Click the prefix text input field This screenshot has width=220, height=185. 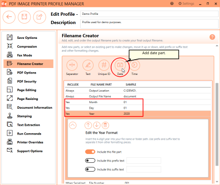144,160
